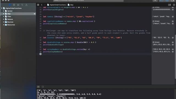This screenshot has width=176, height=99.
Task: Expand the Filter page
Action: (4, 16)
